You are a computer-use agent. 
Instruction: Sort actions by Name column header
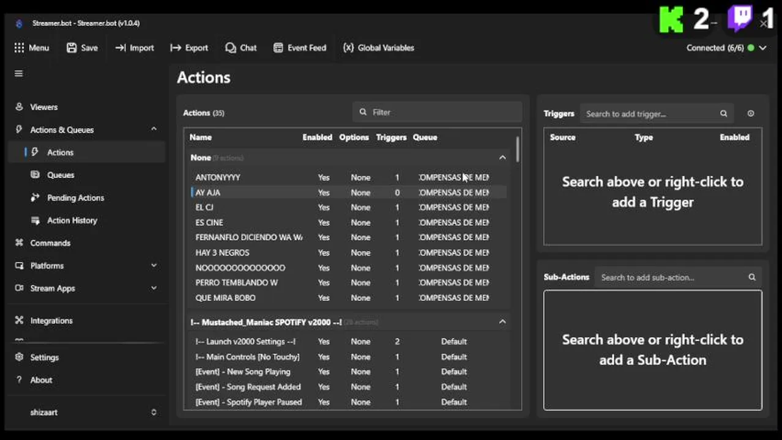201,137
